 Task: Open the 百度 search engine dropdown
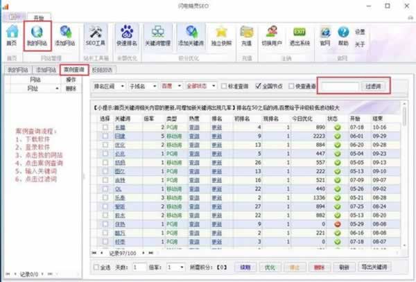click(168, 86)
